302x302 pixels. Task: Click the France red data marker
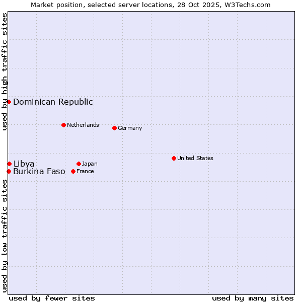pos(73,171)
